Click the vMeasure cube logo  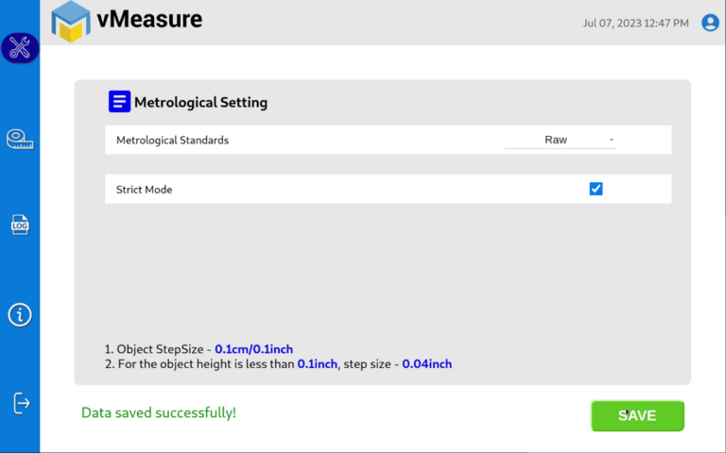point(71,22)
